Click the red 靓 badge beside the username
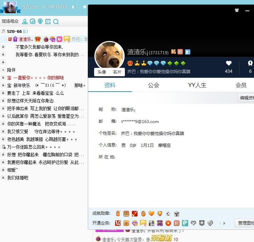The height and width of the screenshot is (242, 254). [180, 52]
